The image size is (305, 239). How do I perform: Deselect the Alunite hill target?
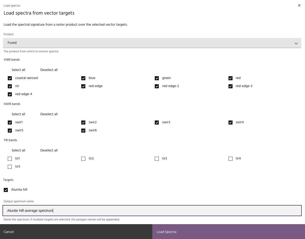[6, 190]
